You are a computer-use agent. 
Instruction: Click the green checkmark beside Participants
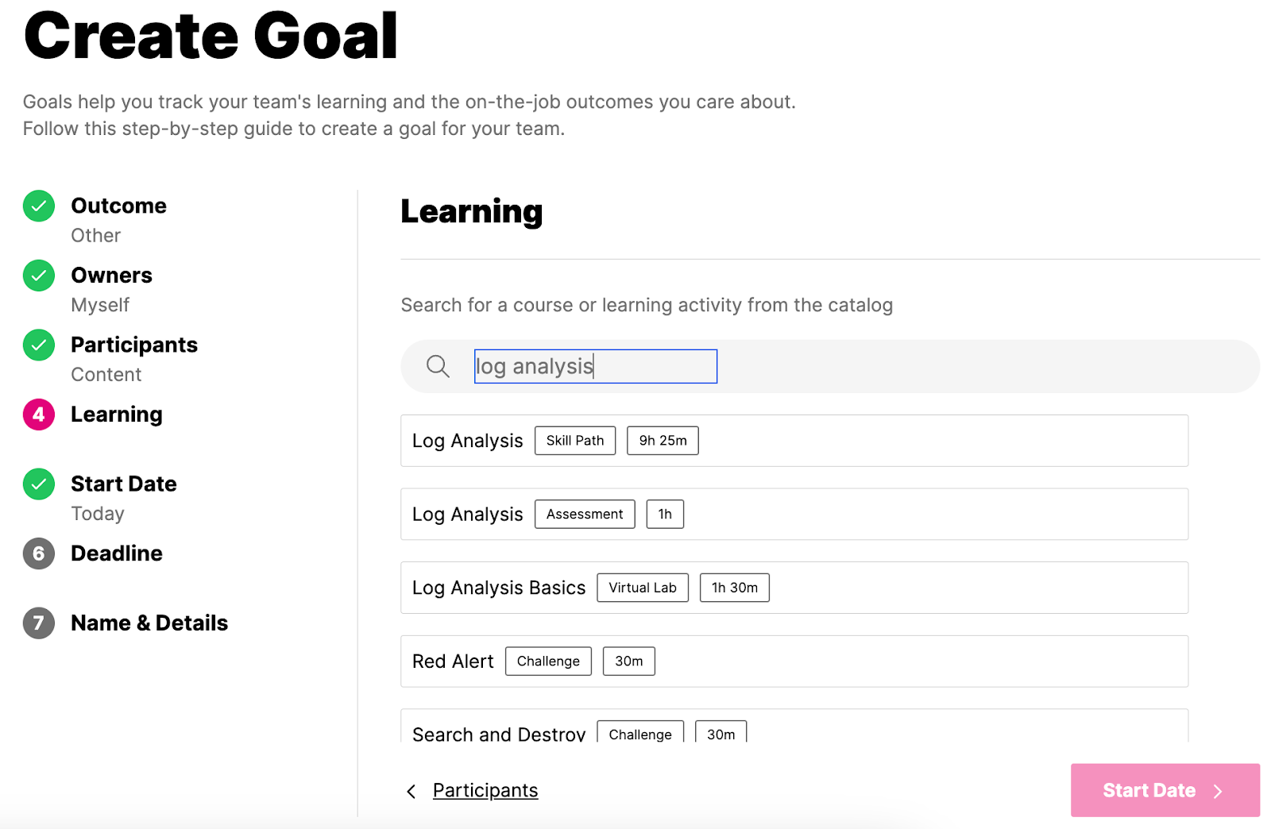pyautogui.click(x=39, y=345)
